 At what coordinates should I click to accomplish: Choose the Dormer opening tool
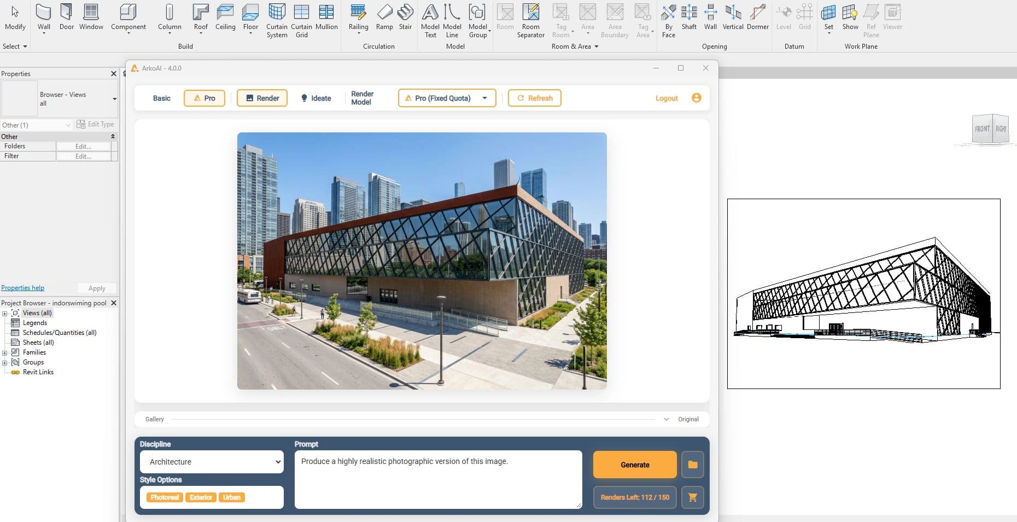(x=758, y=18)
